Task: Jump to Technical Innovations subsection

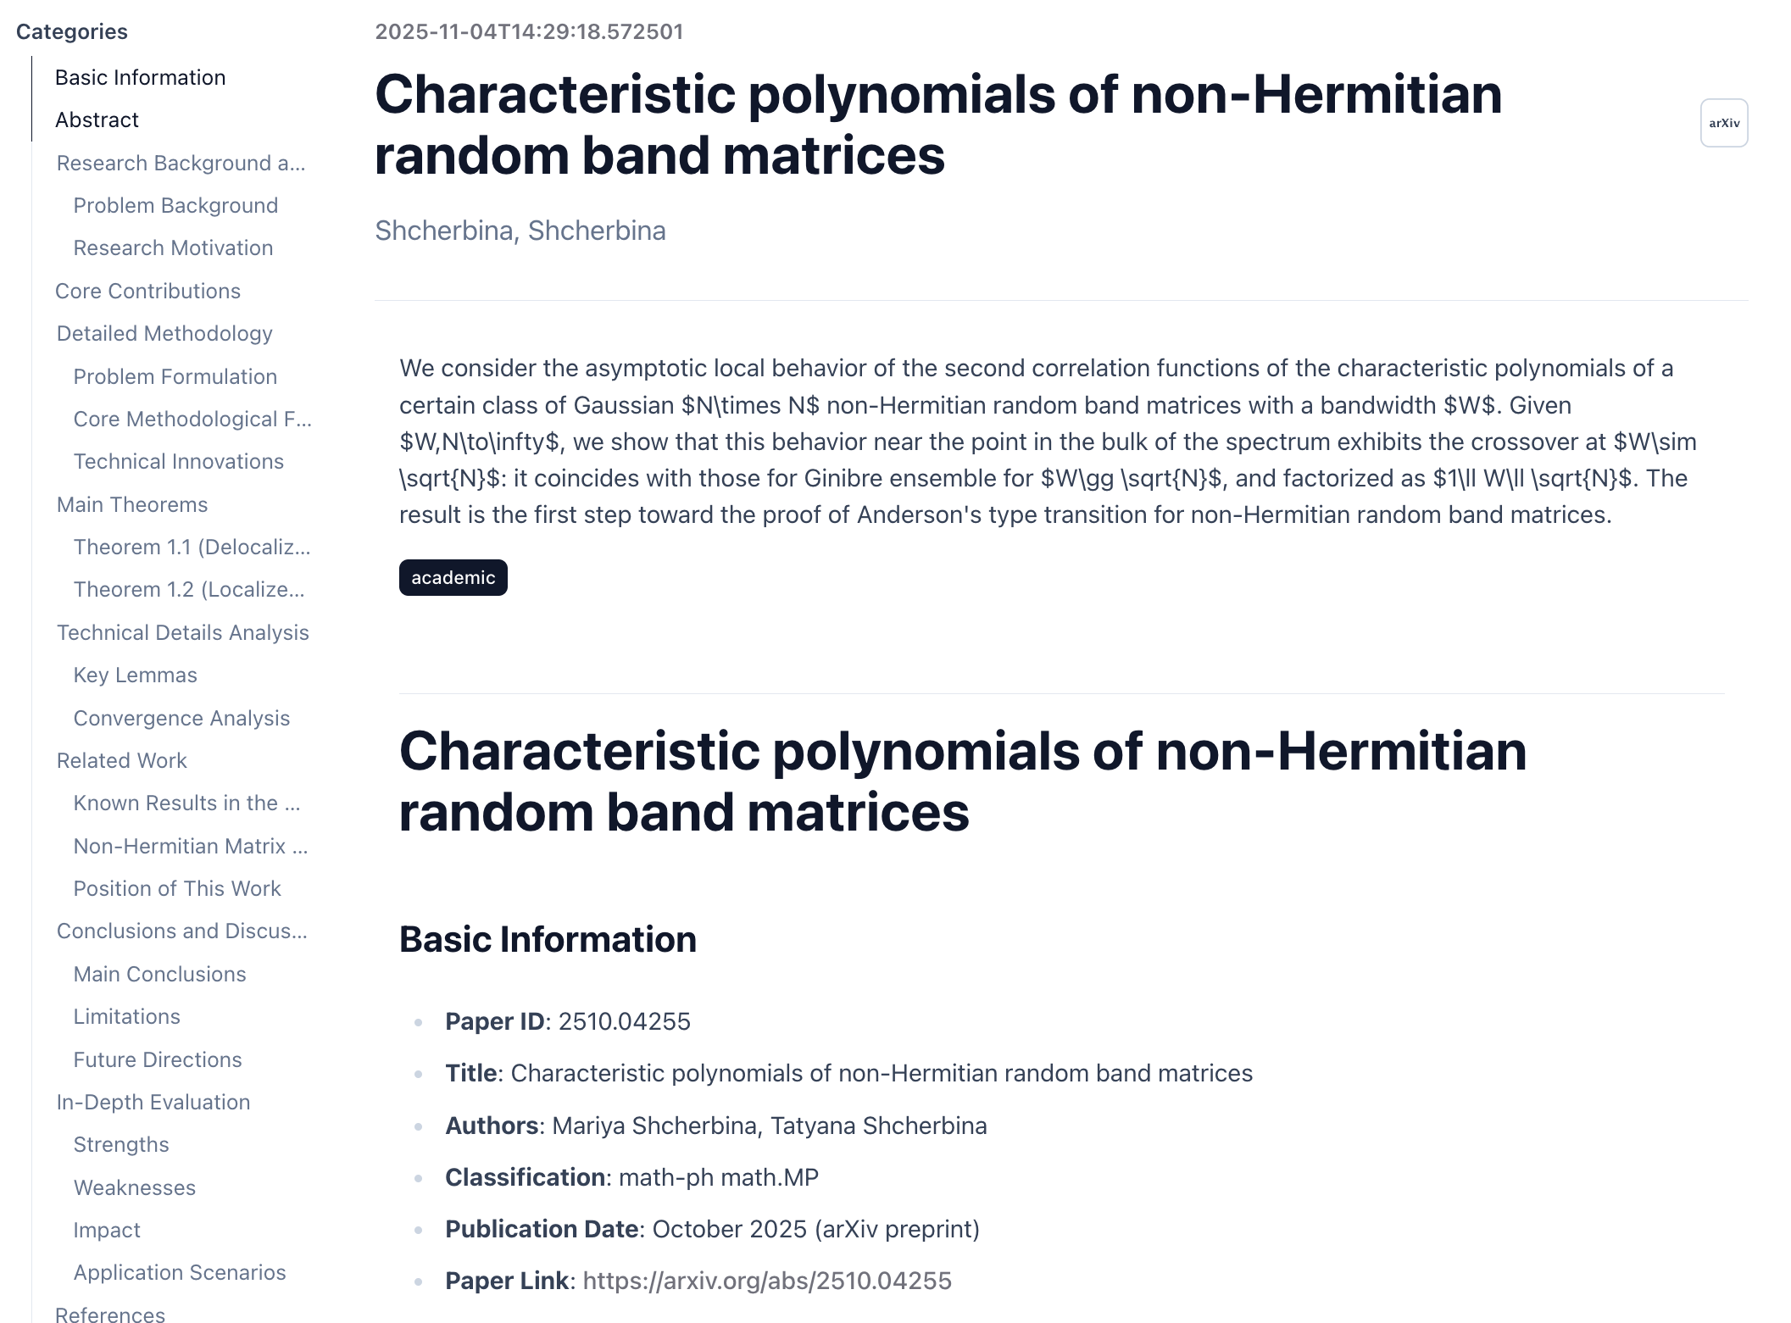Action: (x=178, y=461)
